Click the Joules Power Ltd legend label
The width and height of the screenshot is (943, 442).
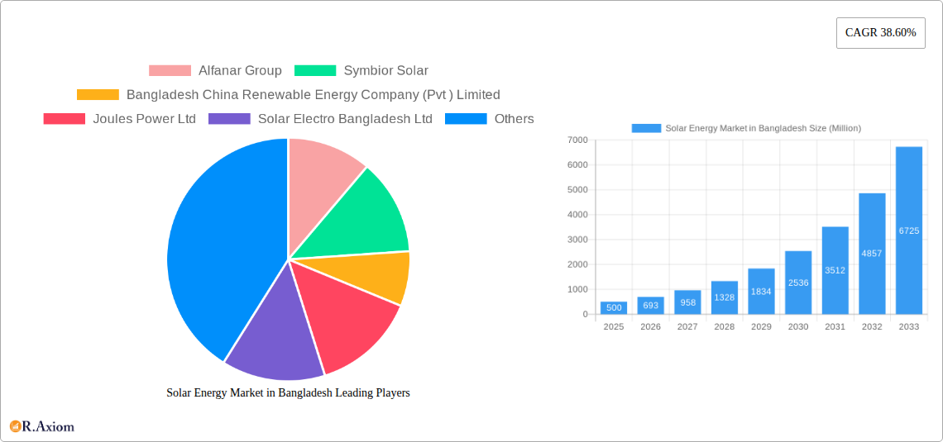coord(144,119)
